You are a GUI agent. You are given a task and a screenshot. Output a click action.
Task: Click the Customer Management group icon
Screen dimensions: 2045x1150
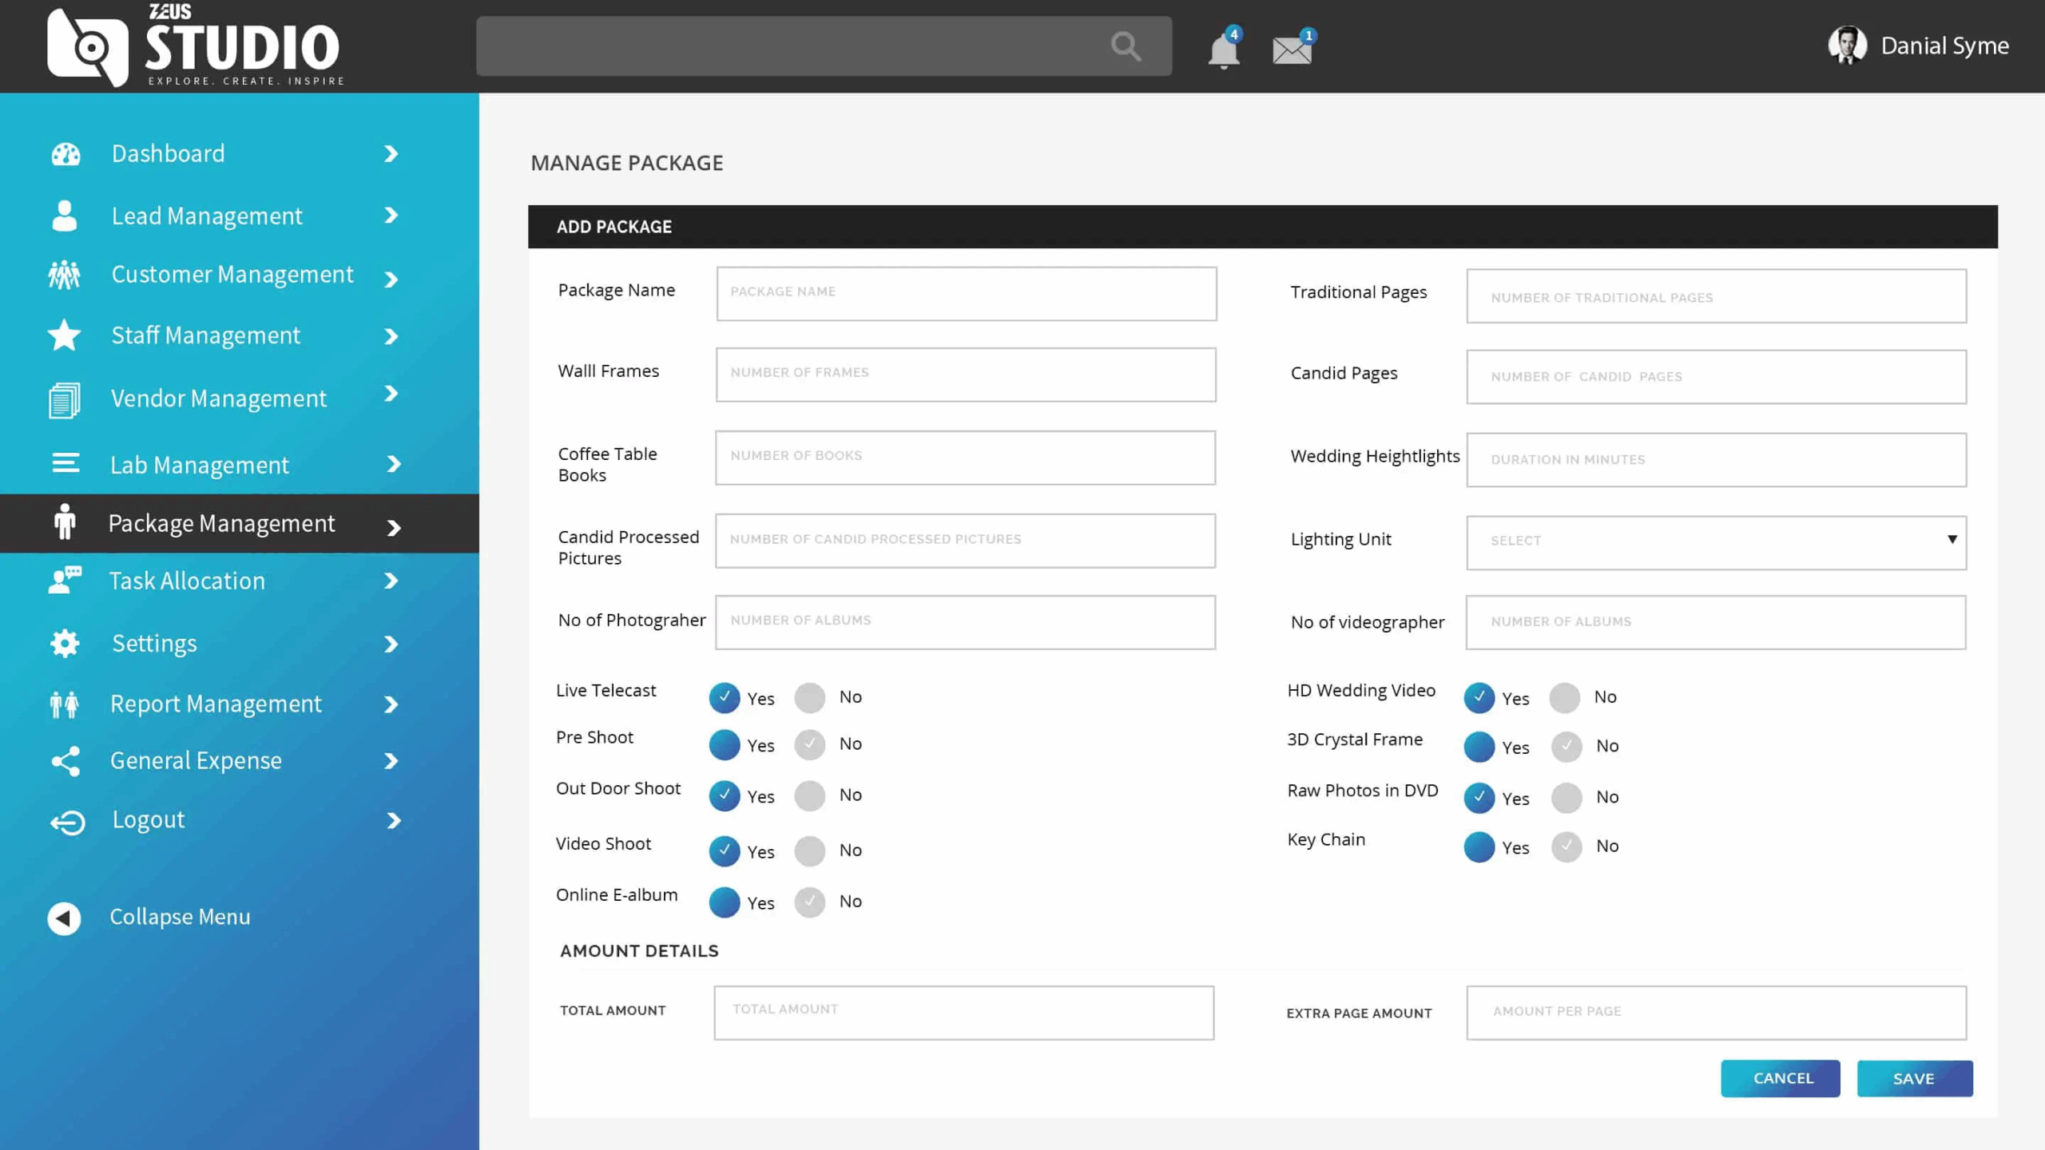pyautogui.click(x=64, y=275)
